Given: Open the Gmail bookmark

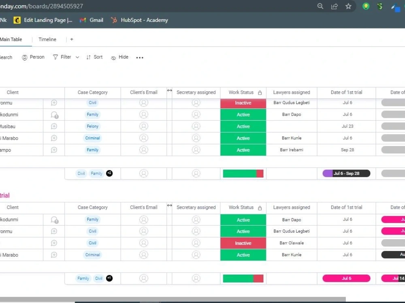Looking at the screenshot, I should tap(91, 20).
